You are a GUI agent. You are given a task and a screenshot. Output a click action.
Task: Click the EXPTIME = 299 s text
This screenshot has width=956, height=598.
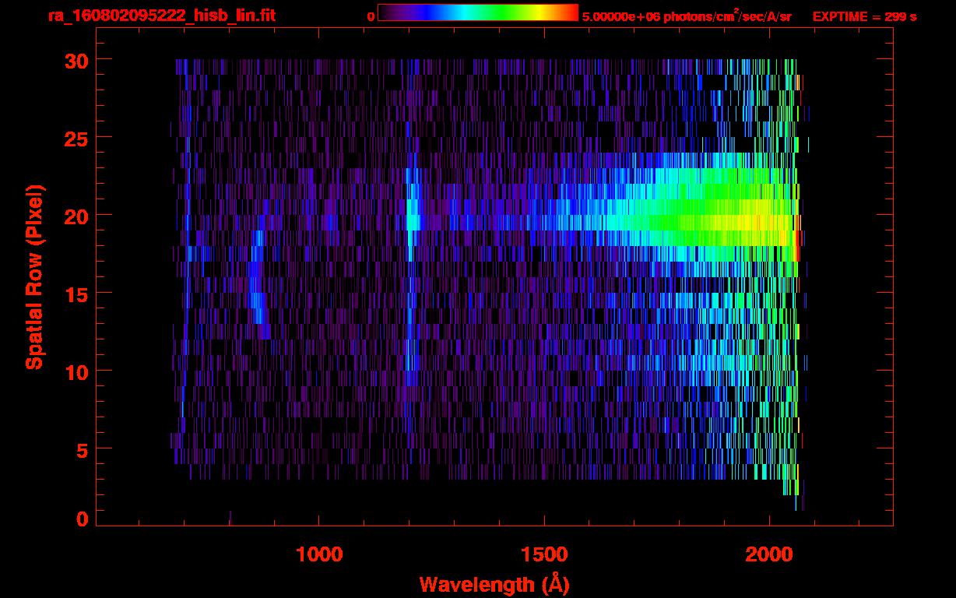click(x=864, y=16)
